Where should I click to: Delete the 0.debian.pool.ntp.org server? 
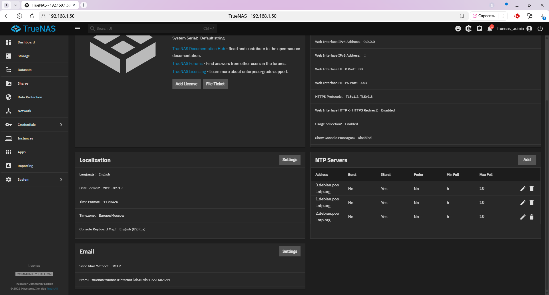(x=532, y=189)
